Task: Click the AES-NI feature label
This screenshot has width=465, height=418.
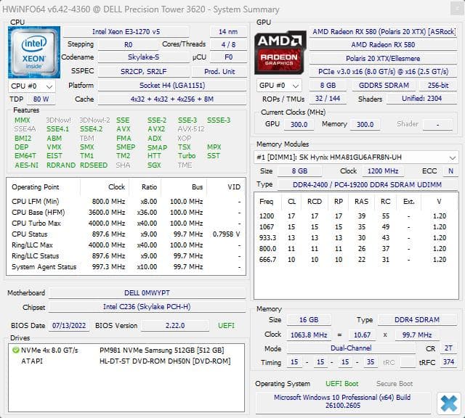Action: [x=26, y=165]
